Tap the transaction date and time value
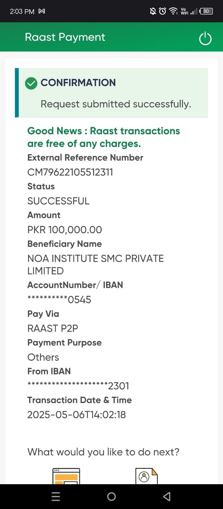Screen dimensions: 223x509 point(77,415)
